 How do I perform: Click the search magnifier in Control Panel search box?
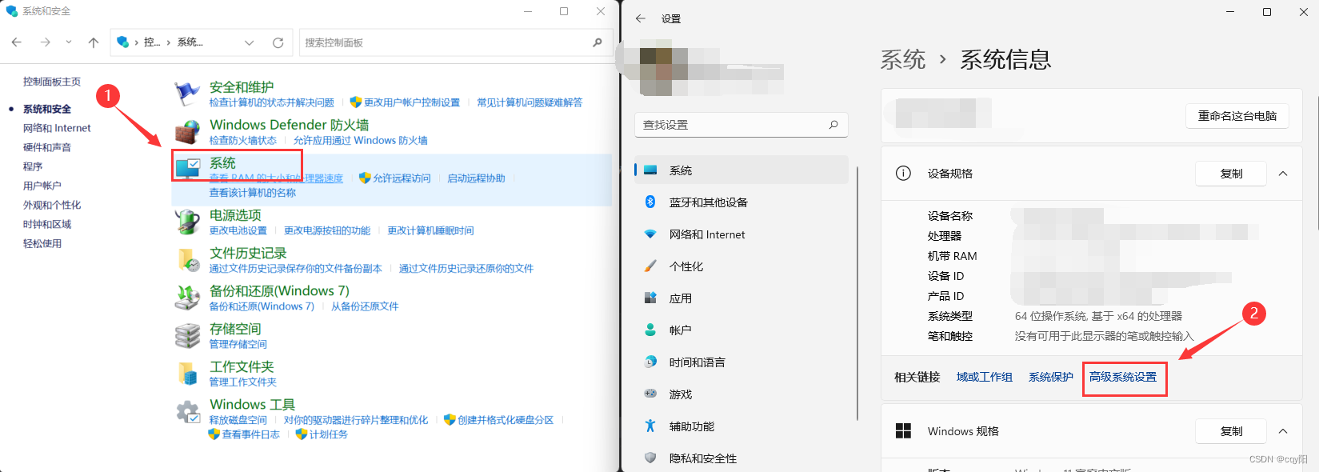[x=598, y=42]
